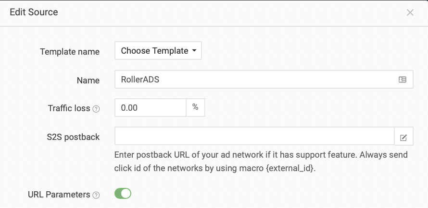Click the postback URL help description text

pyautogui.click(x=261, y=162)
